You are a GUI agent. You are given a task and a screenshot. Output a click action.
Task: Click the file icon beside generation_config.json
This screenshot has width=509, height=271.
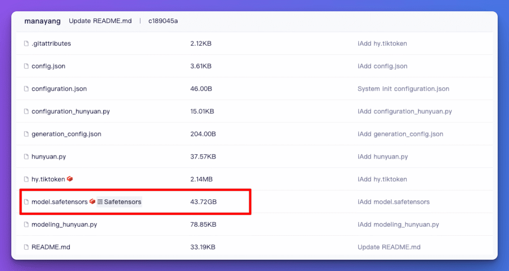26,134
